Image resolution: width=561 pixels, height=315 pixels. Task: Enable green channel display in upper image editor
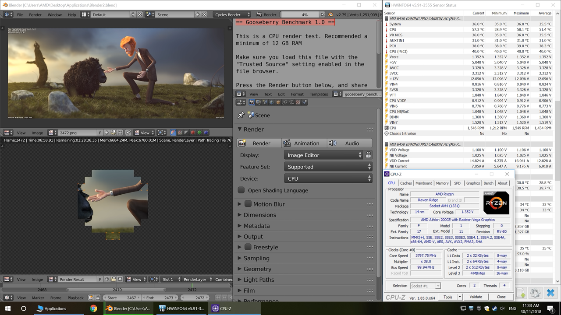(x=199, y=133)
